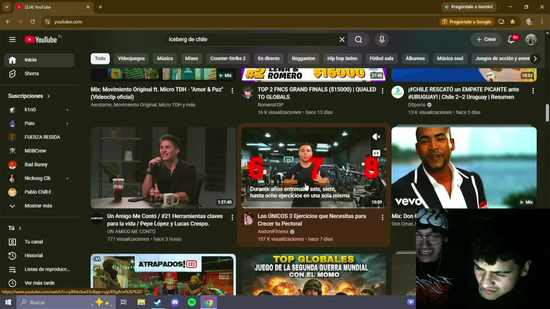The image size is (550, 309).
Task: Select the Videojuegos filter chip
Action: tap(131, 59)
